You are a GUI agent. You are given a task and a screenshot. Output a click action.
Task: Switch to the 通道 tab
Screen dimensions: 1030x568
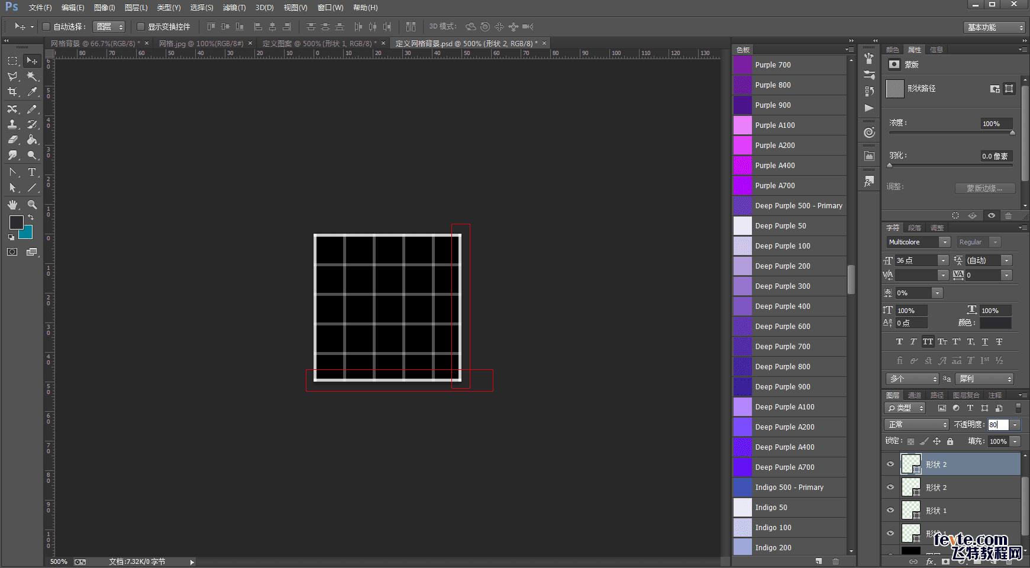[915, 395]
